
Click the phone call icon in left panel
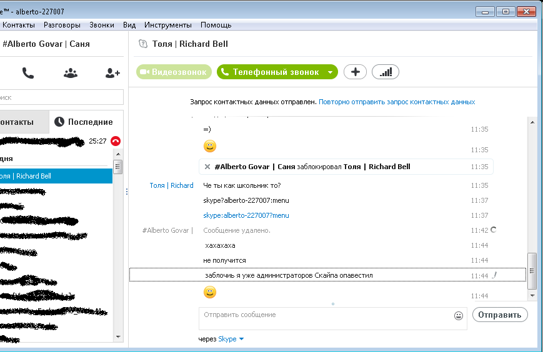click(x=28, y=72)
